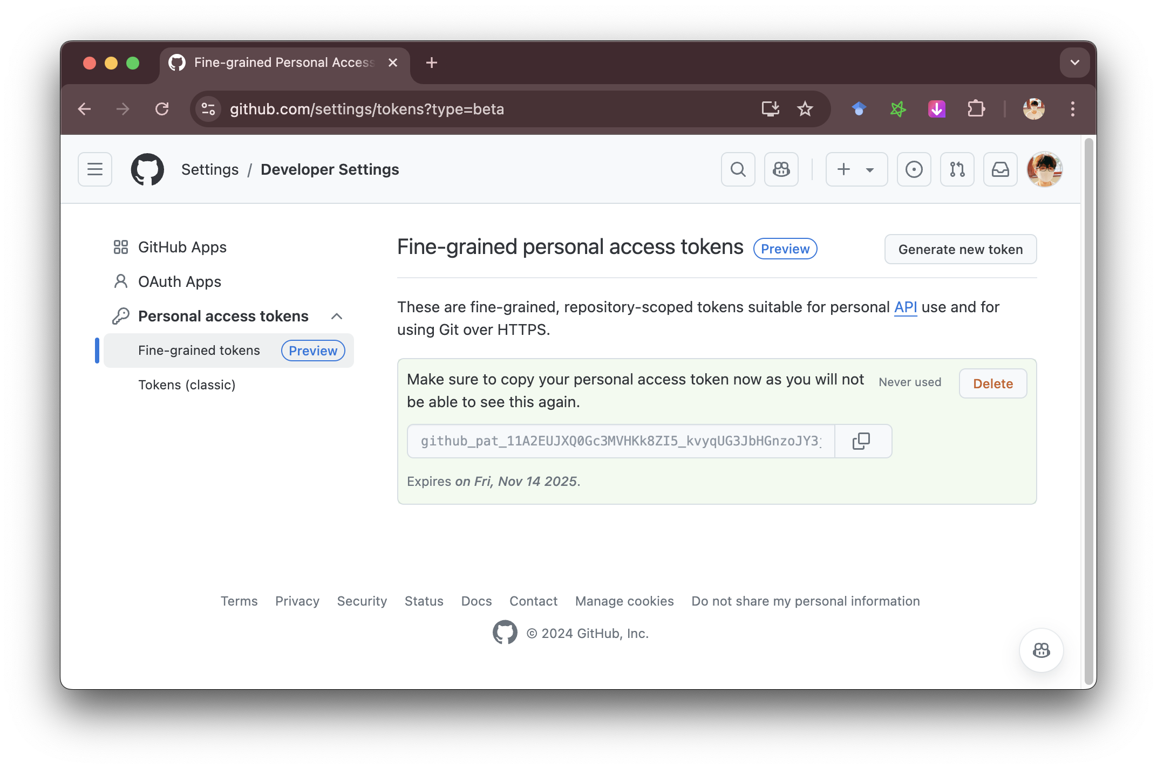The height and width of the screenshot is (769, 1157).
Task: Open the notifications inbox icon
Action: [1000, 169]
